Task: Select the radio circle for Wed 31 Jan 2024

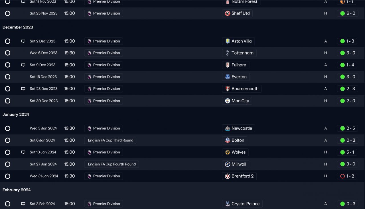Action: 8,176
